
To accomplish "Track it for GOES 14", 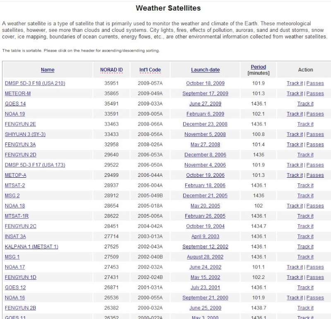I will pos(305,104).
